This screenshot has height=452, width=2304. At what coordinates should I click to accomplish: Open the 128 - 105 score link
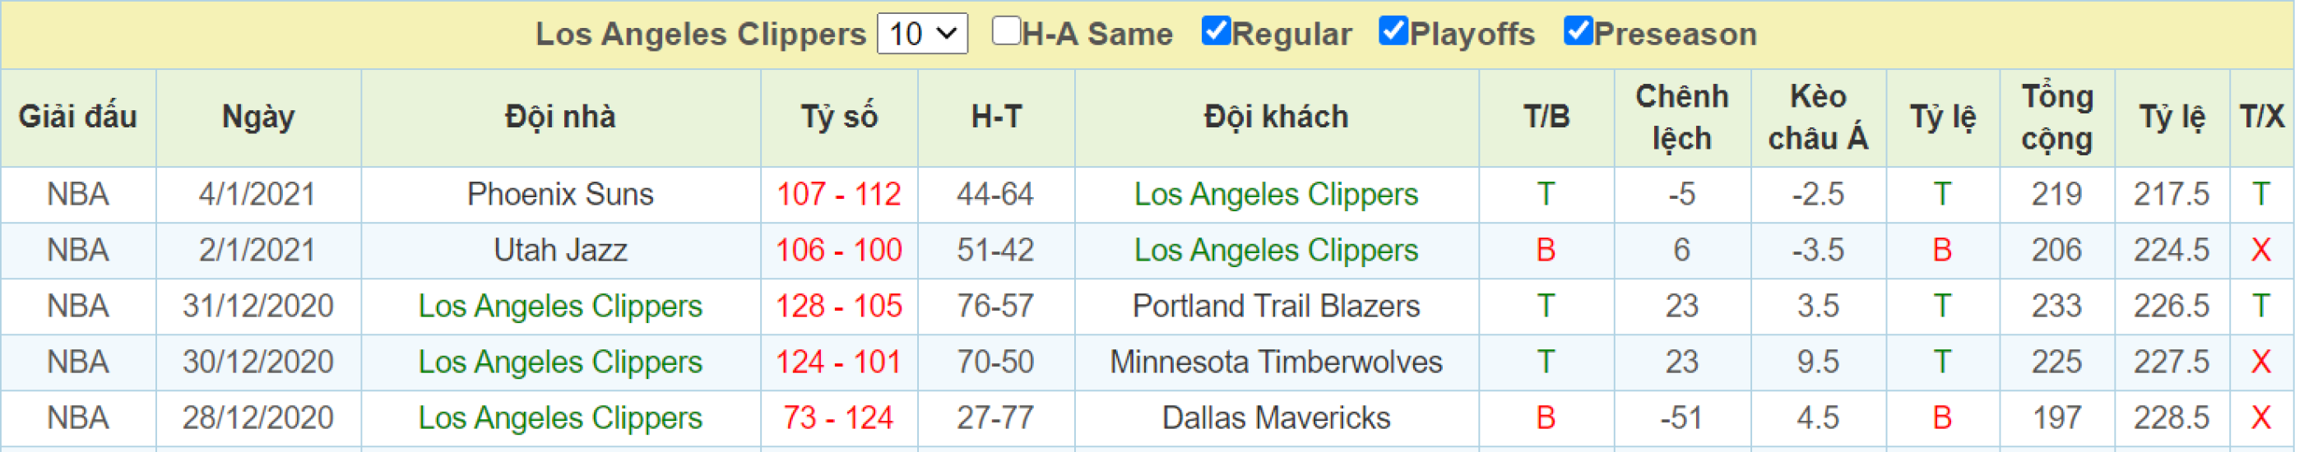click(839, 307)
